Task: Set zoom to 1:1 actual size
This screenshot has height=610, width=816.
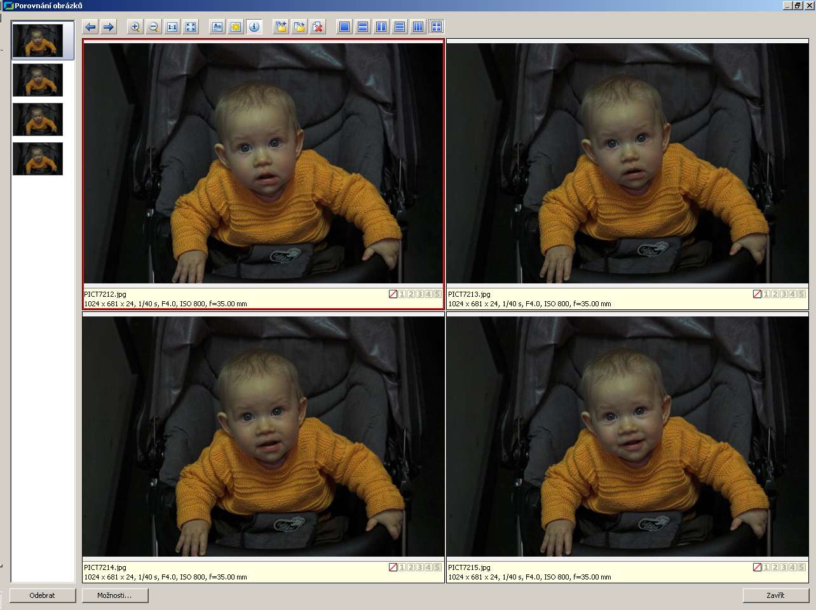Action: (172, 27)
